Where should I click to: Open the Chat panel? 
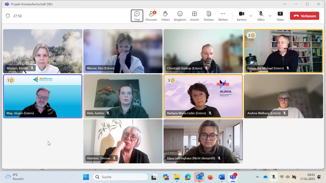coord(137,16)
